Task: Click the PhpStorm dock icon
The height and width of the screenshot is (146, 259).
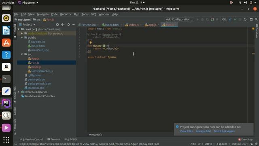Action: (x=6, y=103)
